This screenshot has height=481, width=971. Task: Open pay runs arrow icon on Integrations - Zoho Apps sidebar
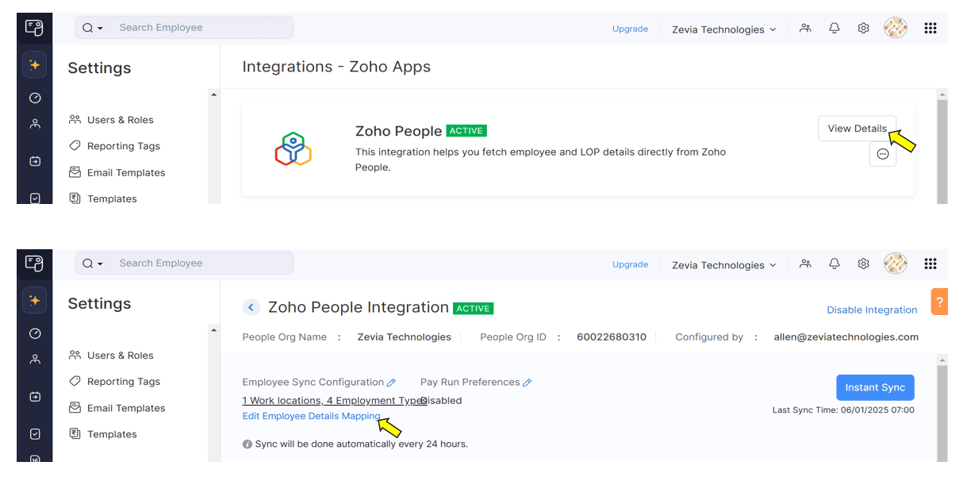pos(35,161)
